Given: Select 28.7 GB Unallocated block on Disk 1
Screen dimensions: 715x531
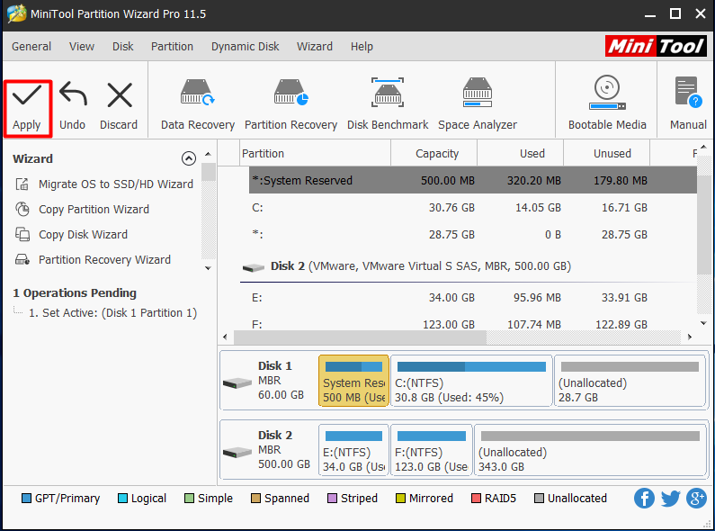Looking at the screenshot, I should [x=630, y=381].
